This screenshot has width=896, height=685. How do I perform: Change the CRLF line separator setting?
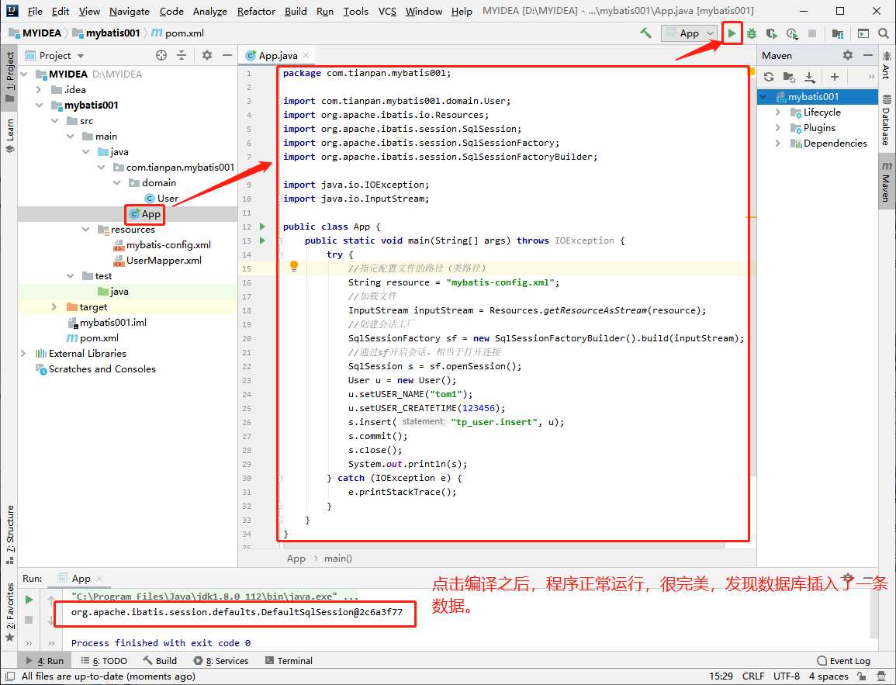(752, 676)
